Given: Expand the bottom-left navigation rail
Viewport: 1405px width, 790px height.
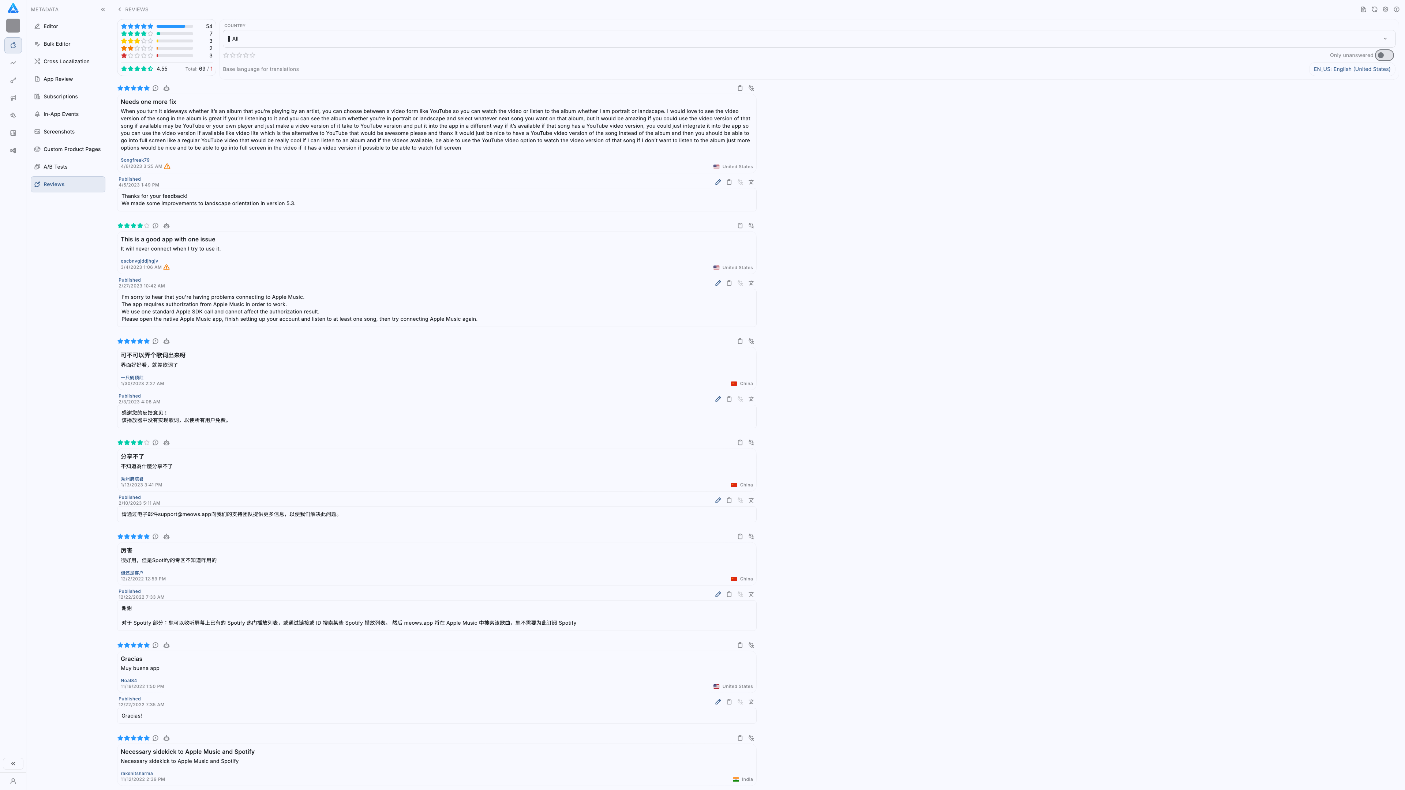Looking at the screenshot, I should 13,763.
